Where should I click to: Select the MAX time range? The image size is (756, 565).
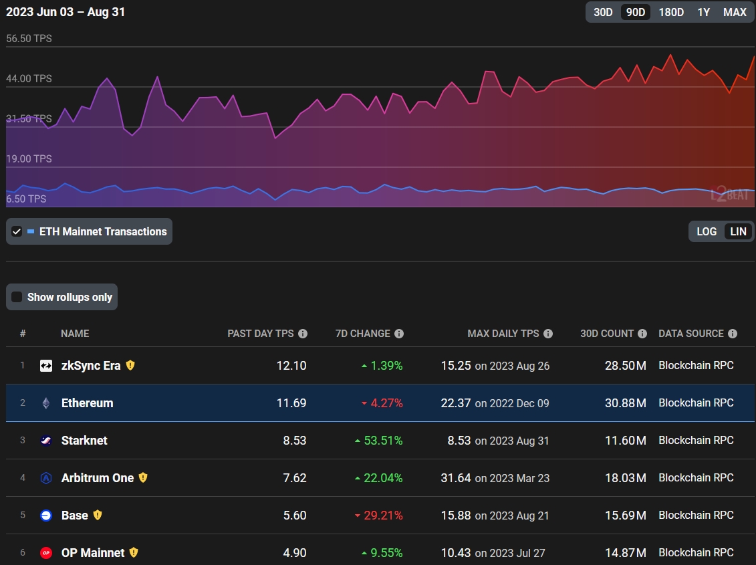[735, 12]
